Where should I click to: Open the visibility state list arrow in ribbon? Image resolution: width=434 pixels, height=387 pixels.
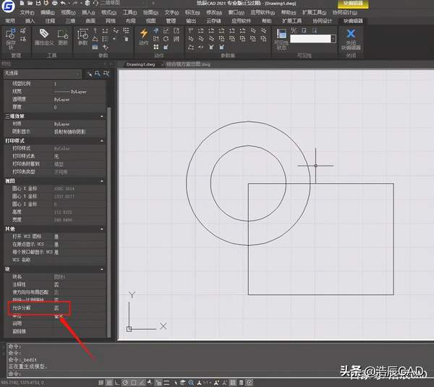click(333, 39)
